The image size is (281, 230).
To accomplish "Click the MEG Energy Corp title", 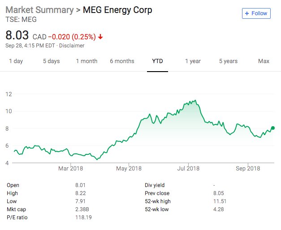I will [117, 10].
